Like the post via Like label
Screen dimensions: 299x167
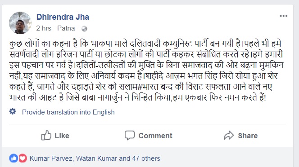(x=62, y=136)
